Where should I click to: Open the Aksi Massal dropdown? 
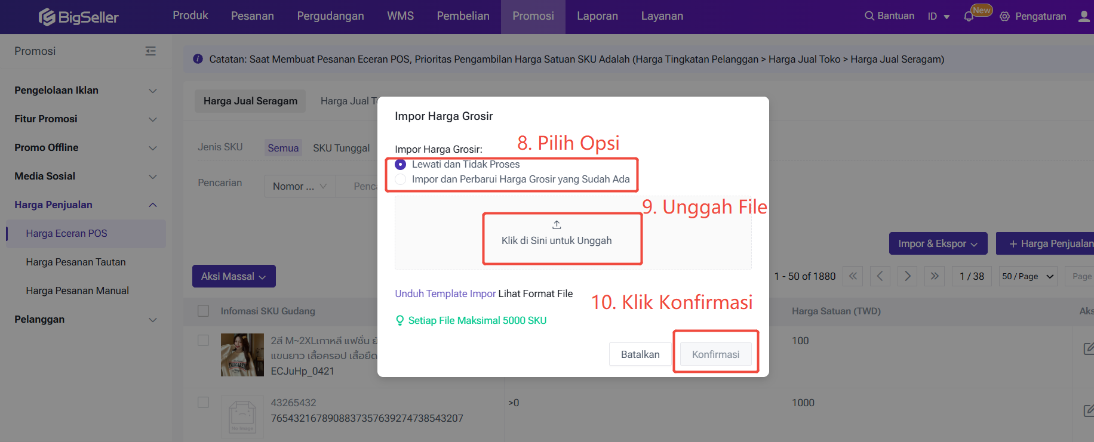(x=233, y=276)
